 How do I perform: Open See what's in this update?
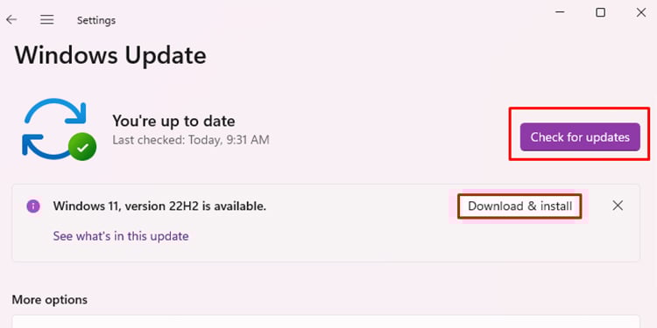(121, 236)
